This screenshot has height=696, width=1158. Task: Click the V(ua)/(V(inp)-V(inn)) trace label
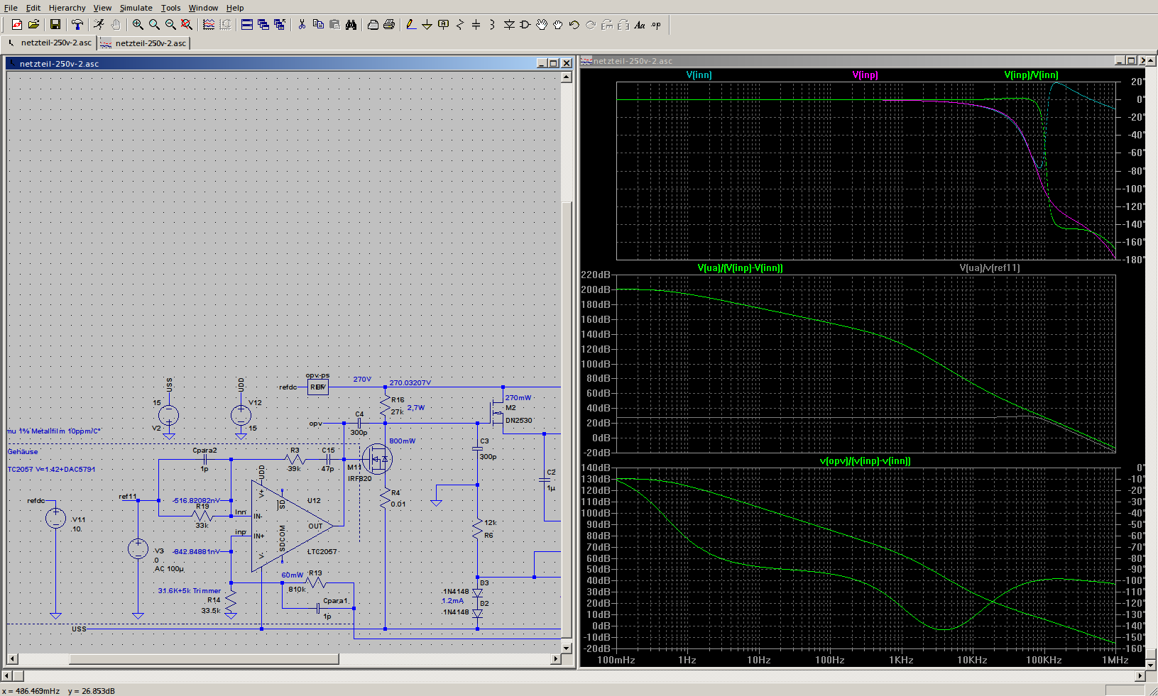740,267
